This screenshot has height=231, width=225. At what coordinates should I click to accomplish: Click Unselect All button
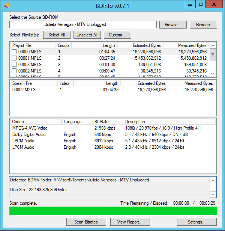coord(87,35)
